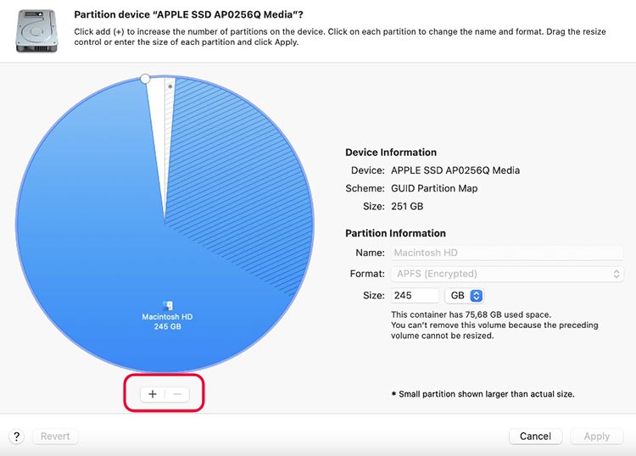
Task: Open the Format APFS (Encrypted) dropdown
Action: coord(506,274)
